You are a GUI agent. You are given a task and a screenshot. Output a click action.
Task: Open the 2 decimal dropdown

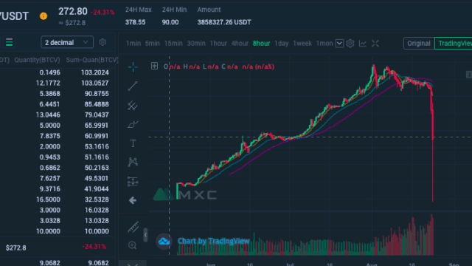[67, 43]
